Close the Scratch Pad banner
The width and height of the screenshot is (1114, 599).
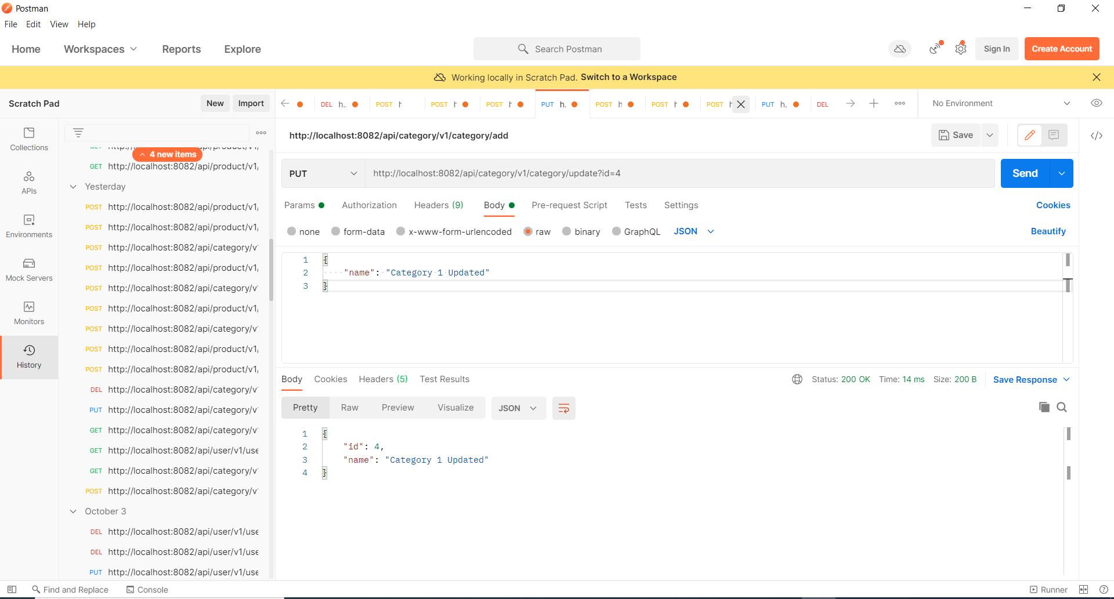[x=1097, y=77]
